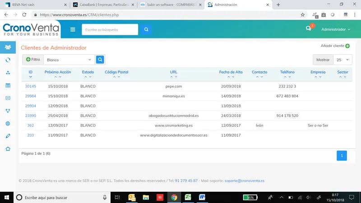Open chat notifications with badge 7

coord(309,28)
